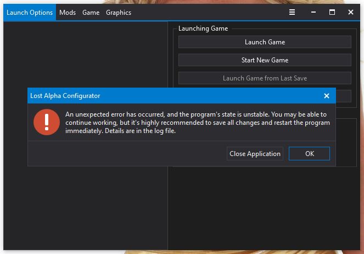This screenshot has width=364, height=254.
Task: Close the main configurator window
Action: click(x=350, y=12)
